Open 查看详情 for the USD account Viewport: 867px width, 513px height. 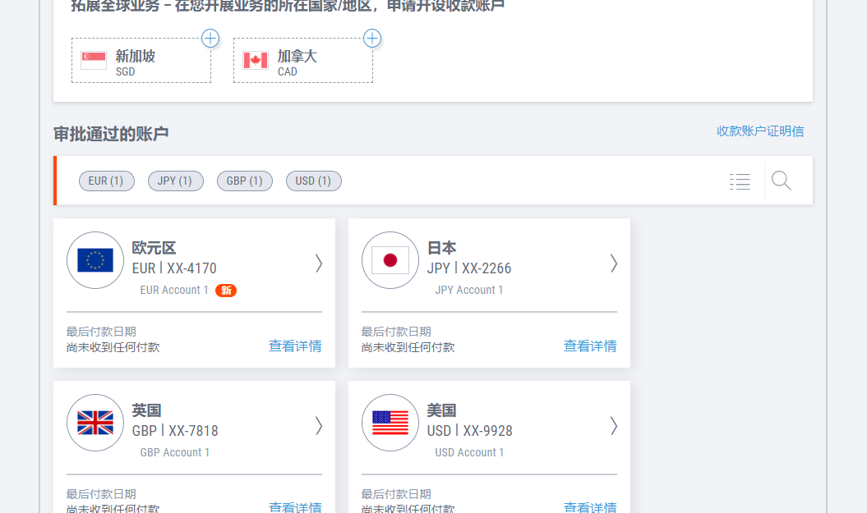coord(590,506)
